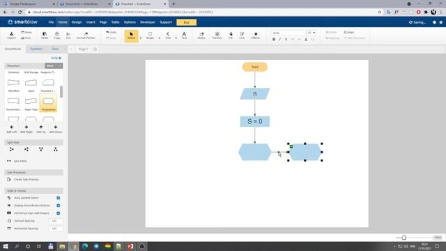The height and width of the screenshot is (251, 446).
Task: Switch to the Symbols panel tab
Action: click(x=36, y=49)
